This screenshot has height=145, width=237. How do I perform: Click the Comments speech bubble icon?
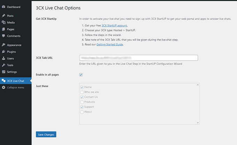click(3, 36)
